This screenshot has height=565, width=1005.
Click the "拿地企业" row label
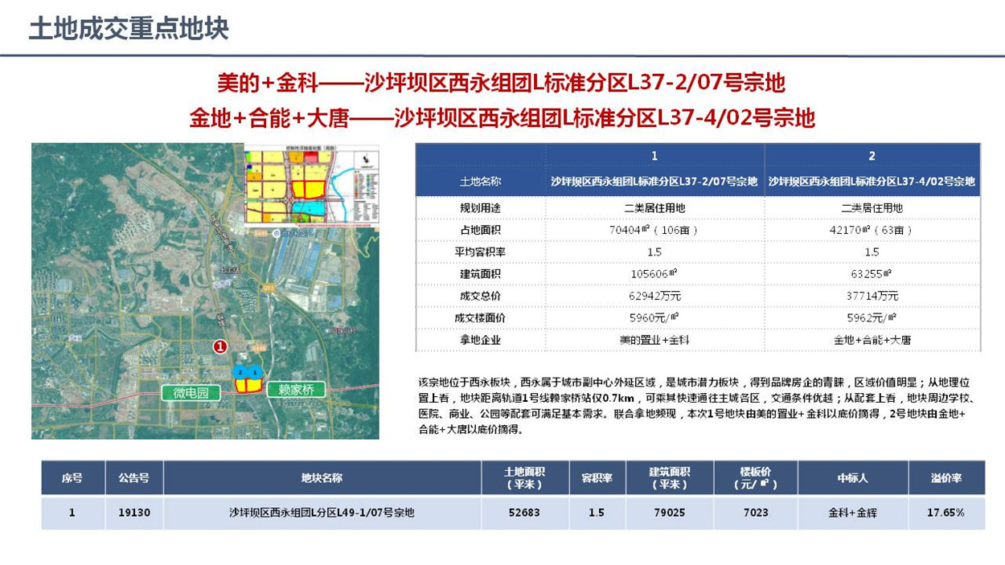(481, 340)
